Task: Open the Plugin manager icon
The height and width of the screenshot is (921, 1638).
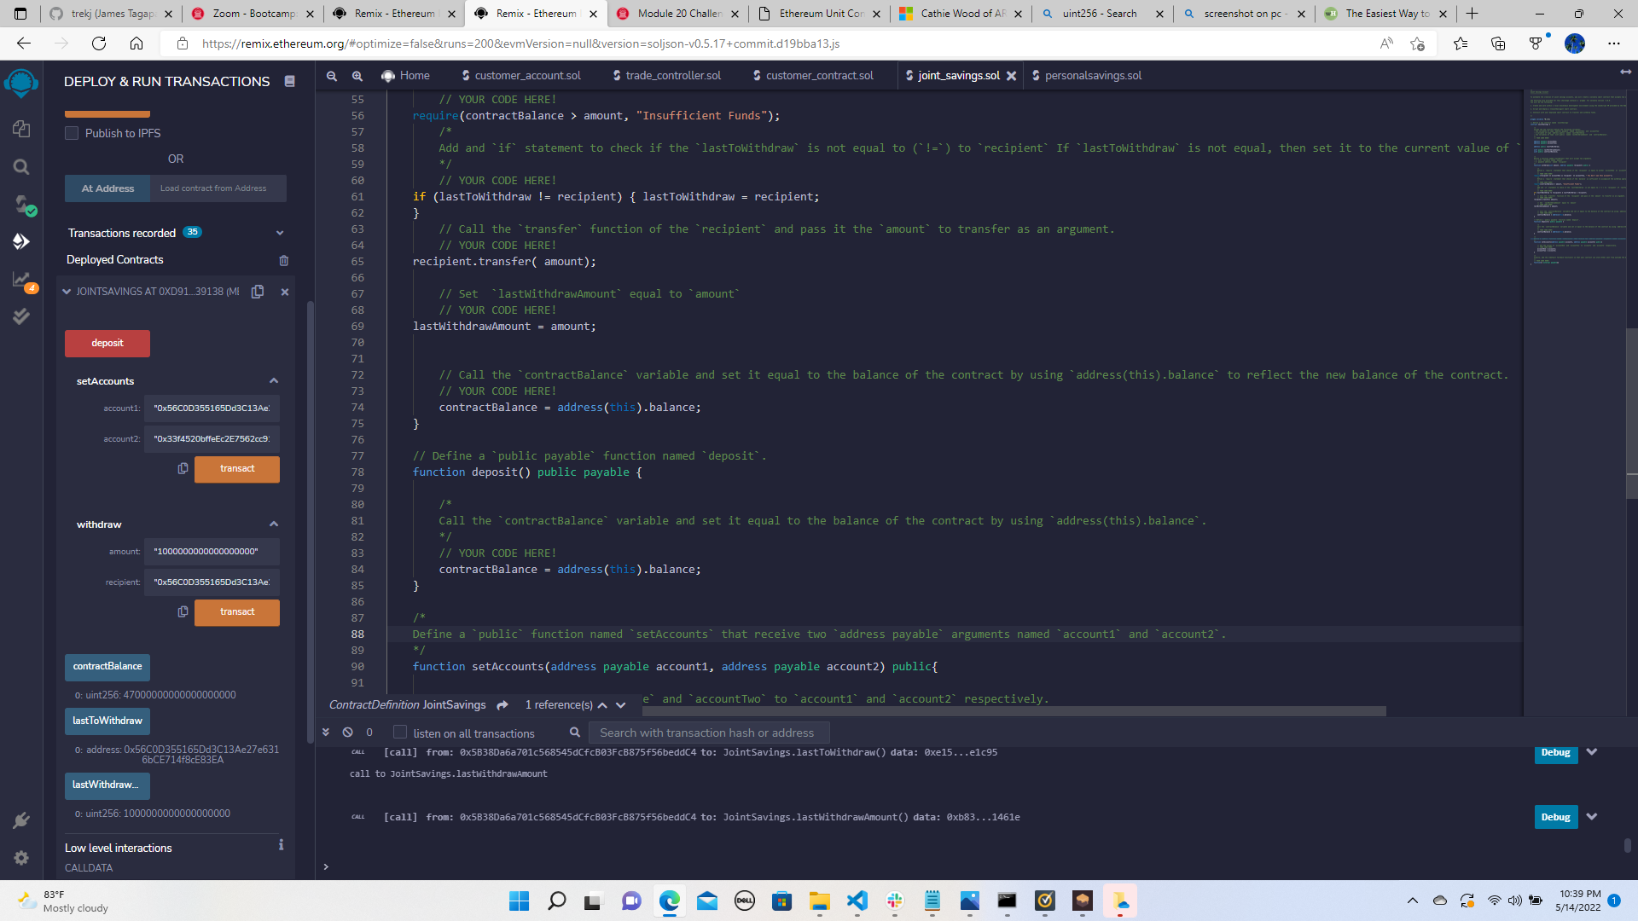Action: tap(21, 820)
